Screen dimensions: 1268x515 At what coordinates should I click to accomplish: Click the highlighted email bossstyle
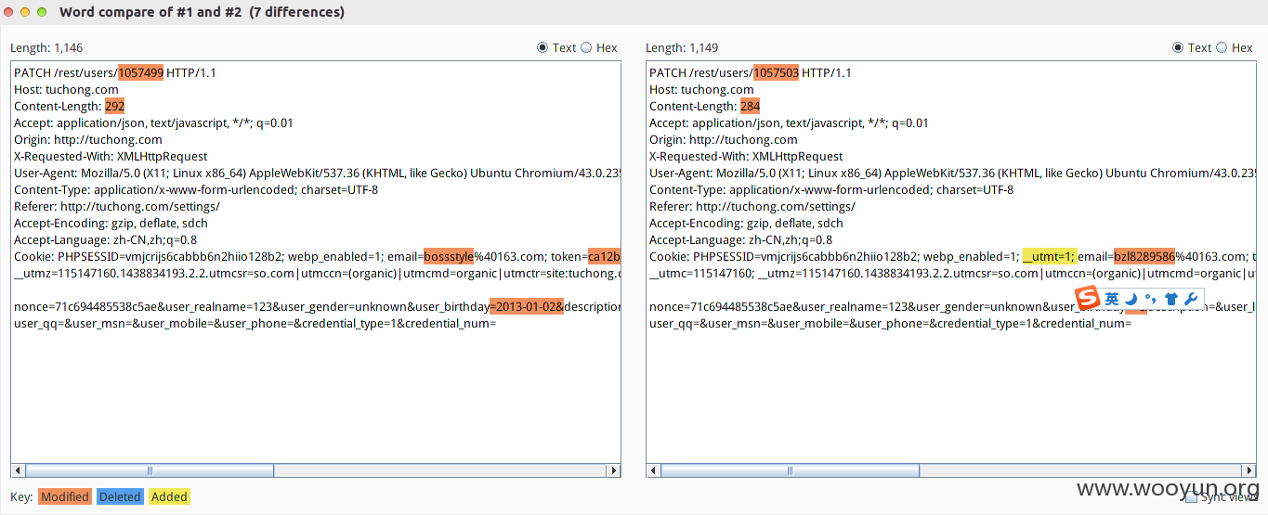(x=449, y=256)
